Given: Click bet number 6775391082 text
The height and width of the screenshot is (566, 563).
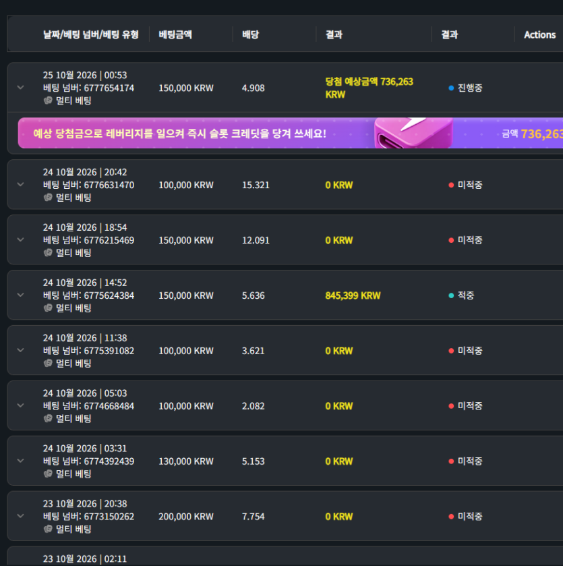Looking at the screenshot, I should (109, 351).
